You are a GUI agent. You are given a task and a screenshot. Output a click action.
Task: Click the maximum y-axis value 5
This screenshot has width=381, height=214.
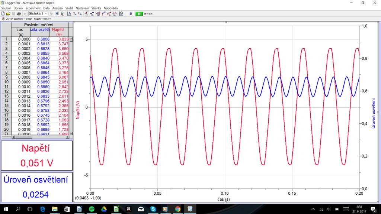click(87, 39)
